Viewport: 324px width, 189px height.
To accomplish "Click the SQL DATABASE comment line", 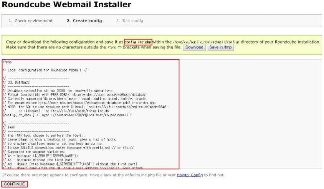I will (16, 82).
